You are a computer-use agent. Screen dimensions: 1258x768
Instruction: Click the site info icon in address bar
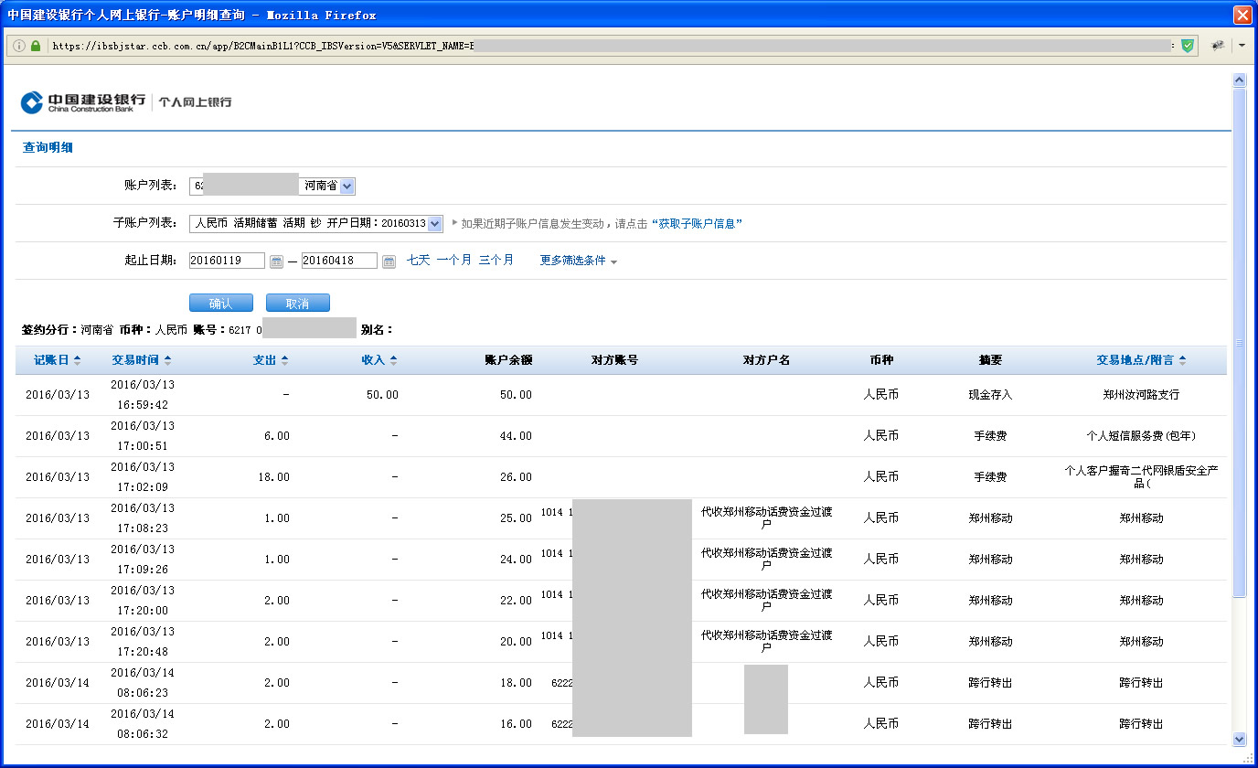18,45
